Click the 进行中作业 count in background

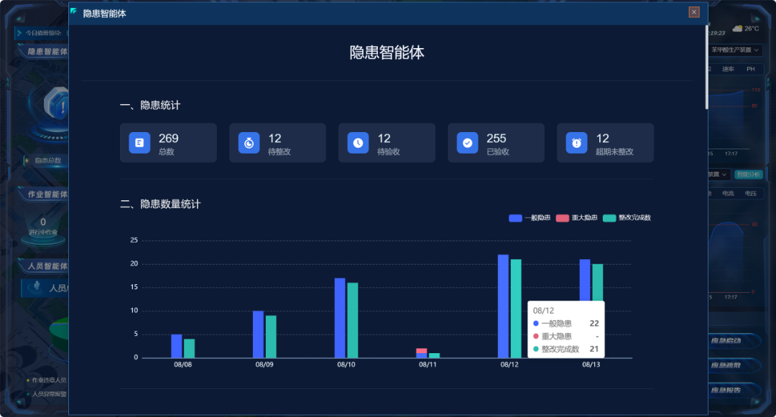click(43, 222)
